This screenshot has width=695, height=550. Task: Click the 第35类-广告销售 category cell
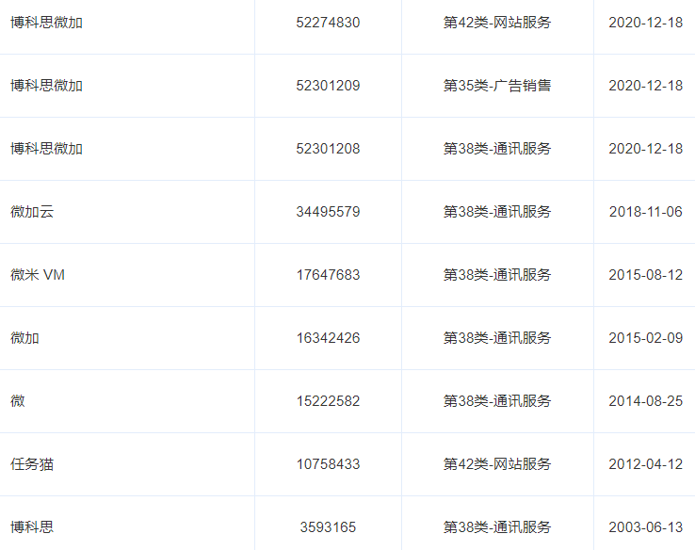coord(497,86)
